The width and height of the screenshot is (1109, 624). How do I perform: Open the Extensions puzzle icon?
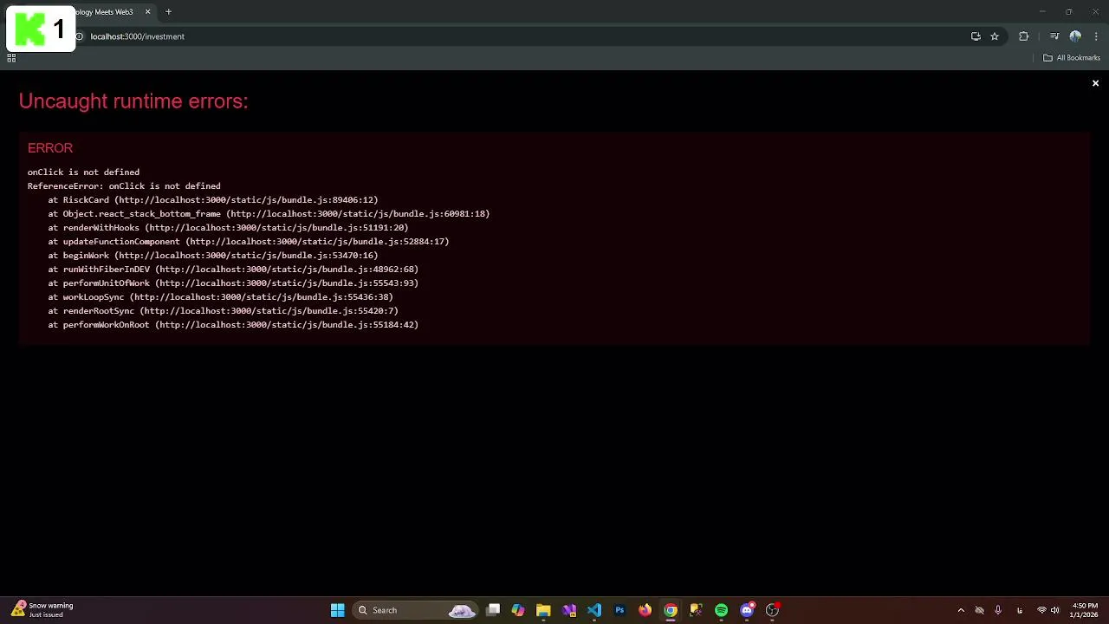pyautogui.click(x=1024, y=36)
